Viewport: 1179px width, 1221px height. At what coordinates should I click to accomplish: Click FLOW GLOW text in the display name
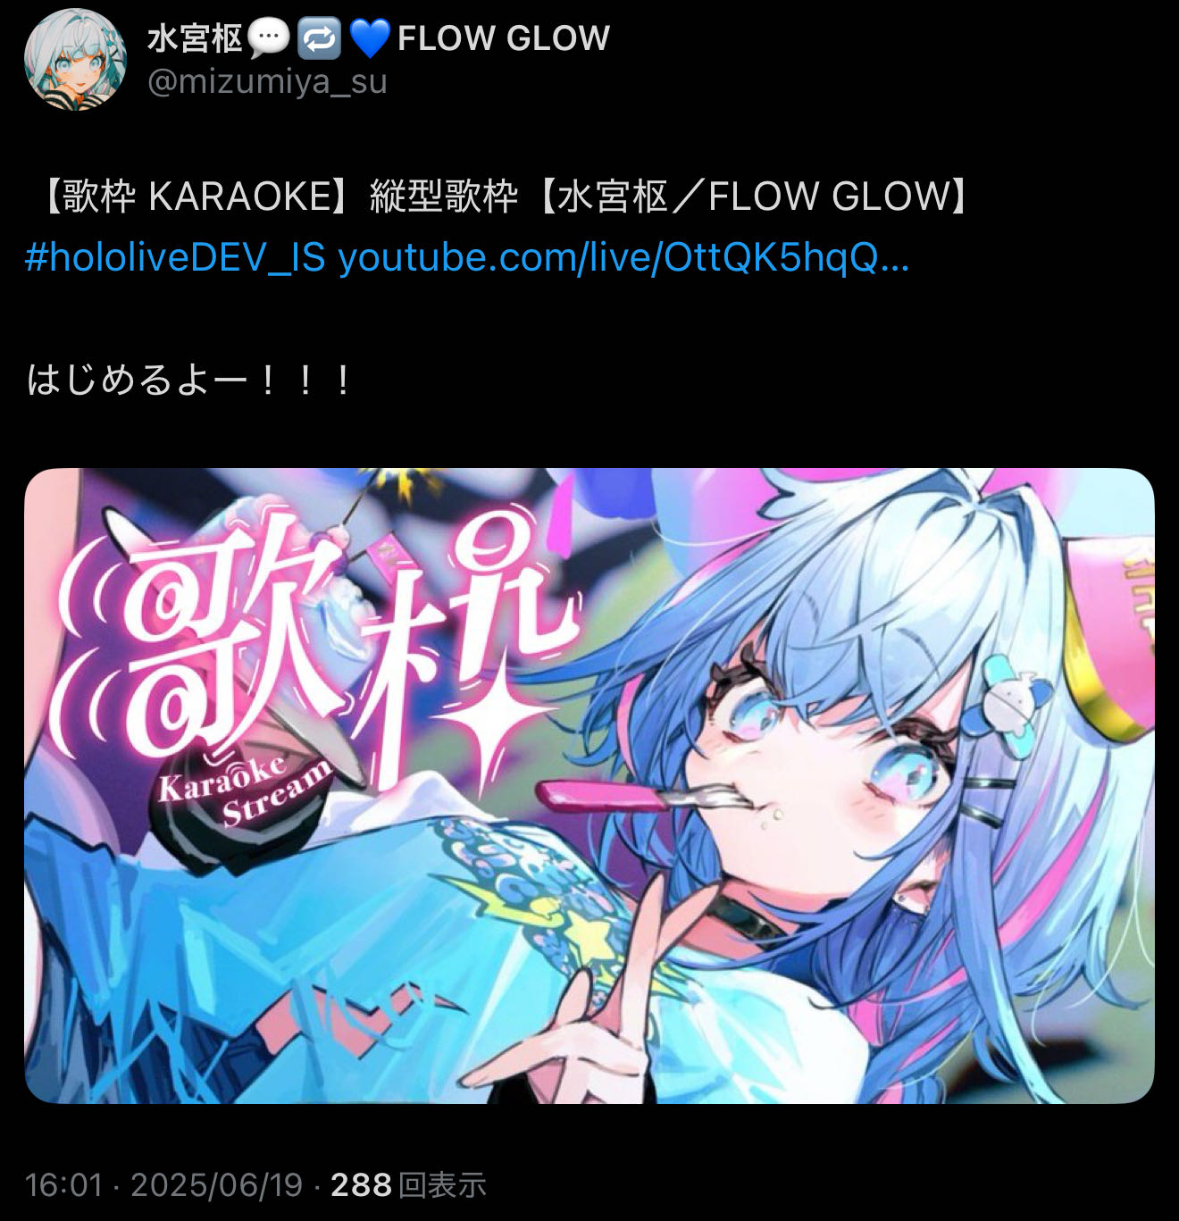[504, 38]
